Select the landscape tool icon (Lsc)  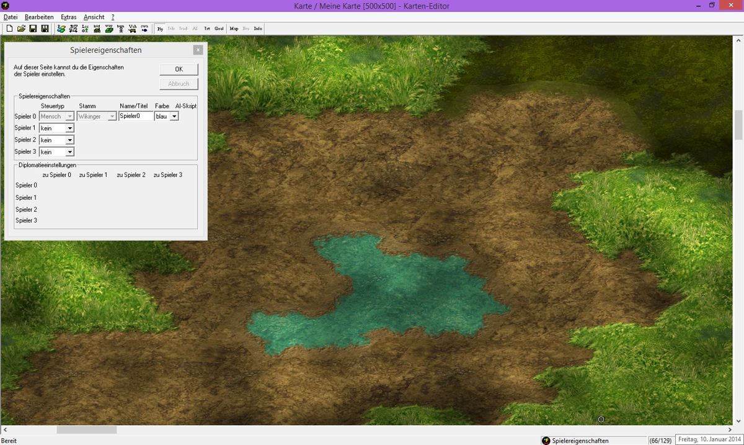(x=85, y=29)
